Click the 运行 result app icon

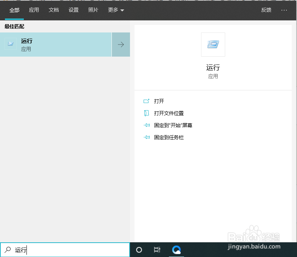click(x=11, y=44)
